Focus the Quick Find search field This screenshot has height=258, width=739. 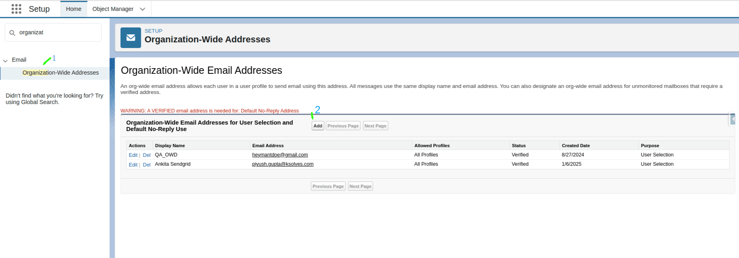(53, 32)
